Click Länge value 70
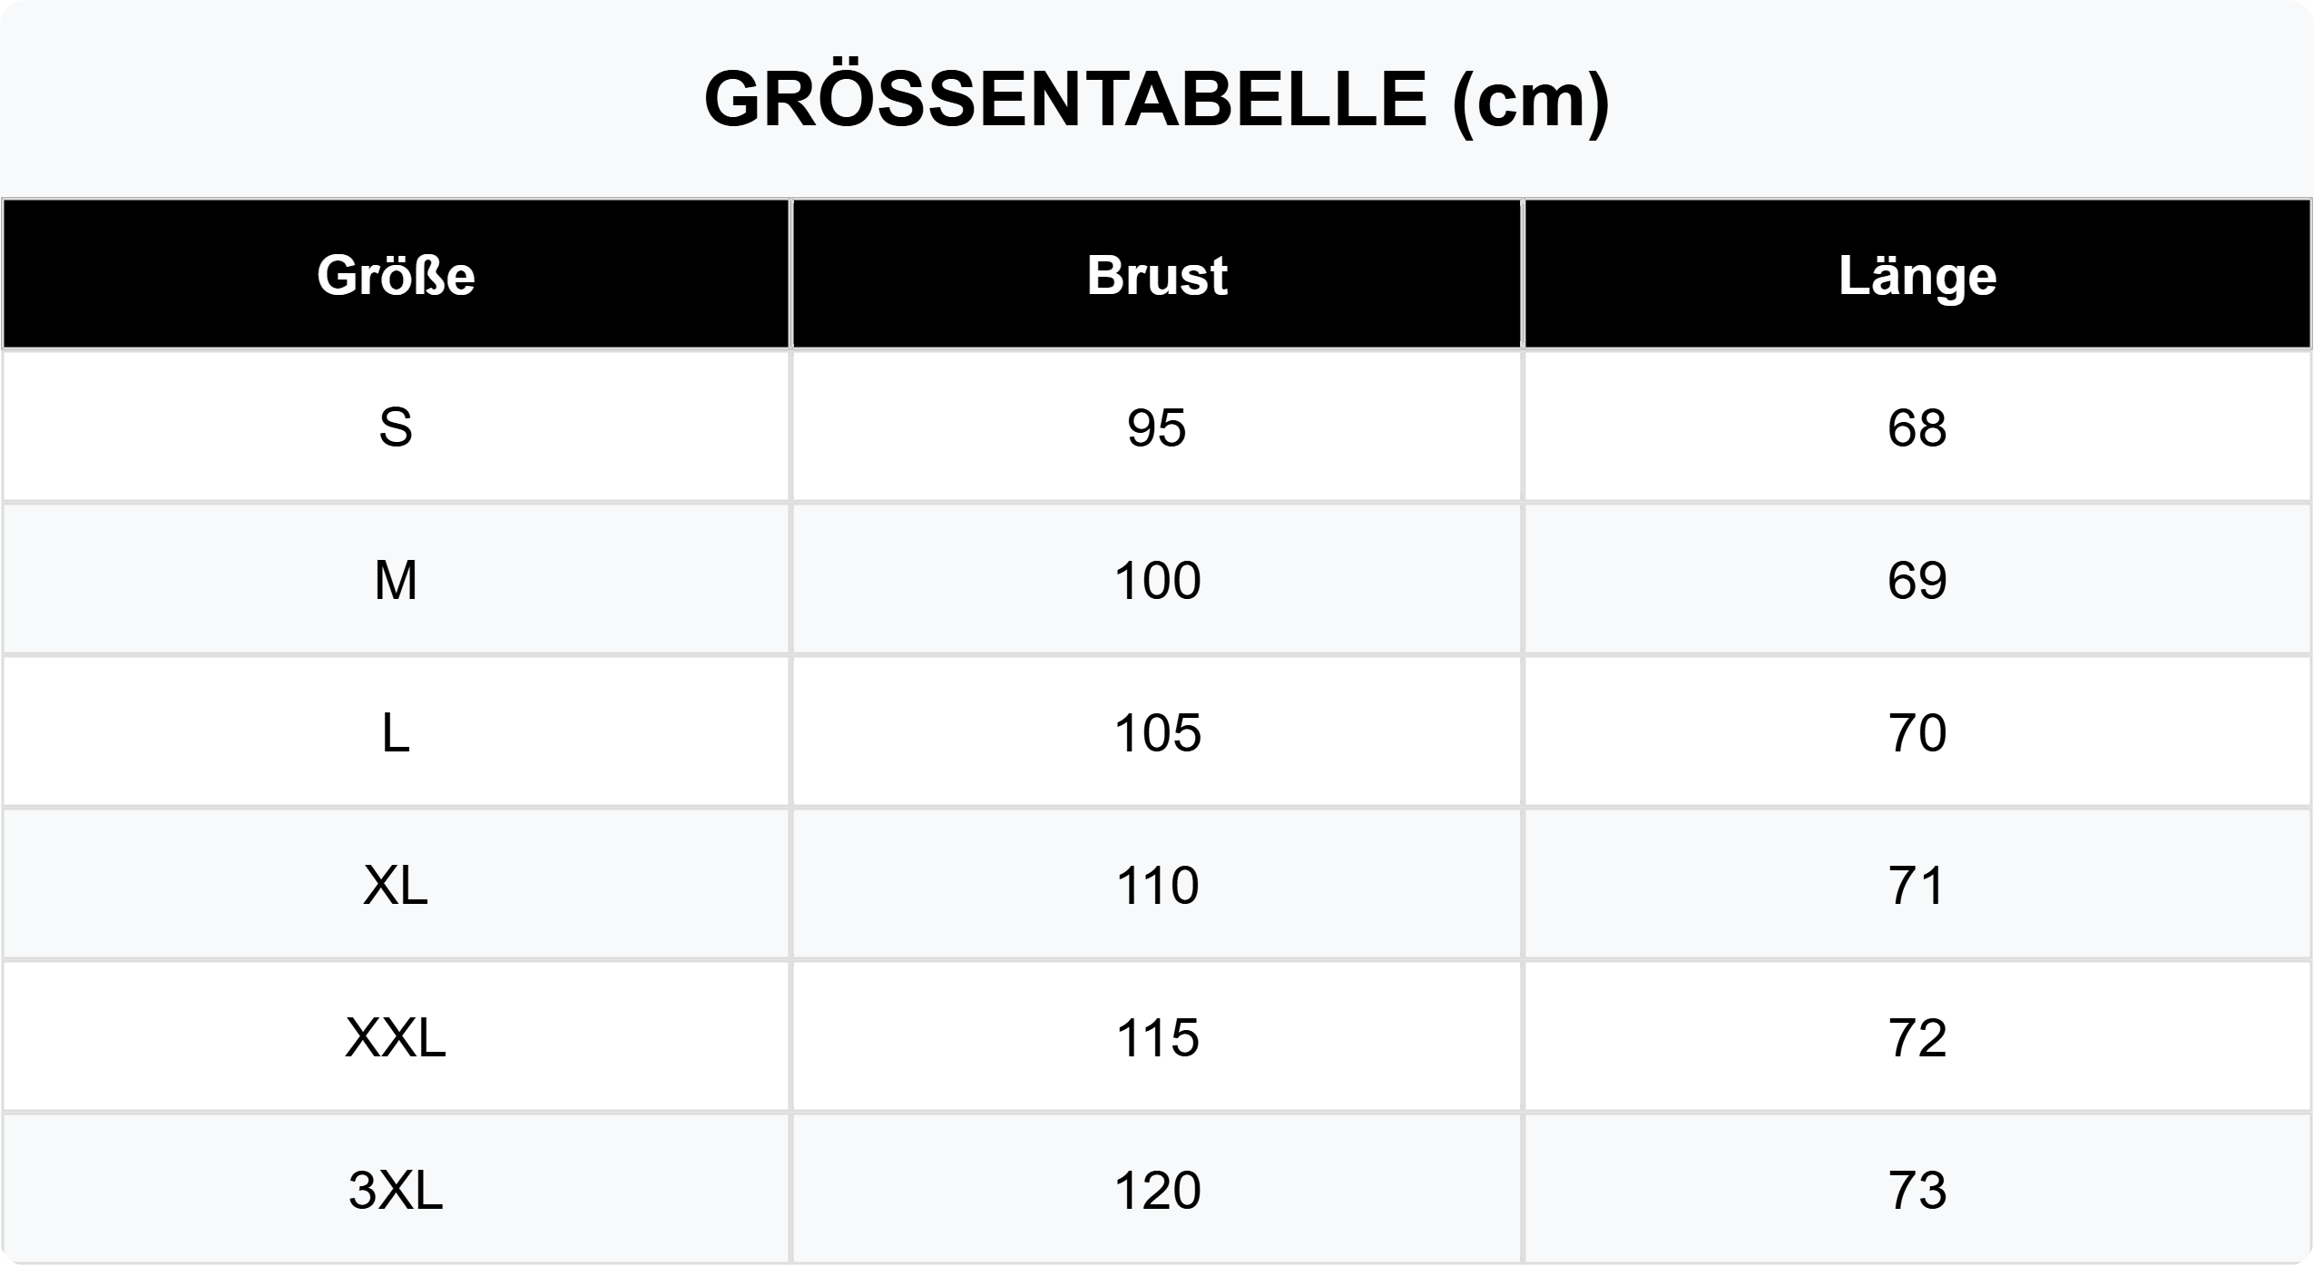 [1917, 732]
